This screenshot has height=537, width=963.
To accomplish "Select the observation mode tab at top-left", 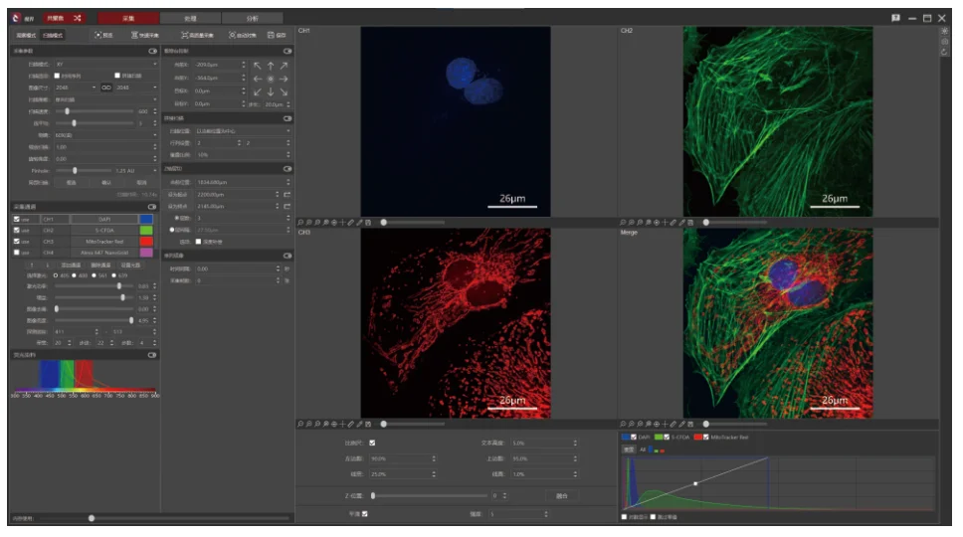I will (26, 35).
